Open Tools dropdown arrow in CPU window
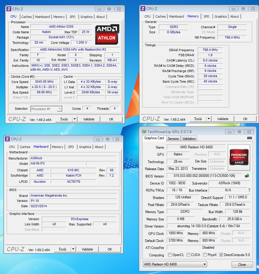259x274 pixels. [x=75, y=119]
